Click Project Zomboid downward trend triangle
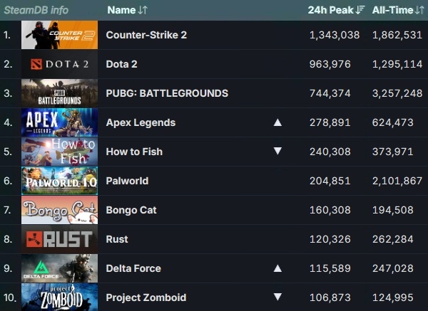This screenshot has height=311, width=428. click(277, 297)
